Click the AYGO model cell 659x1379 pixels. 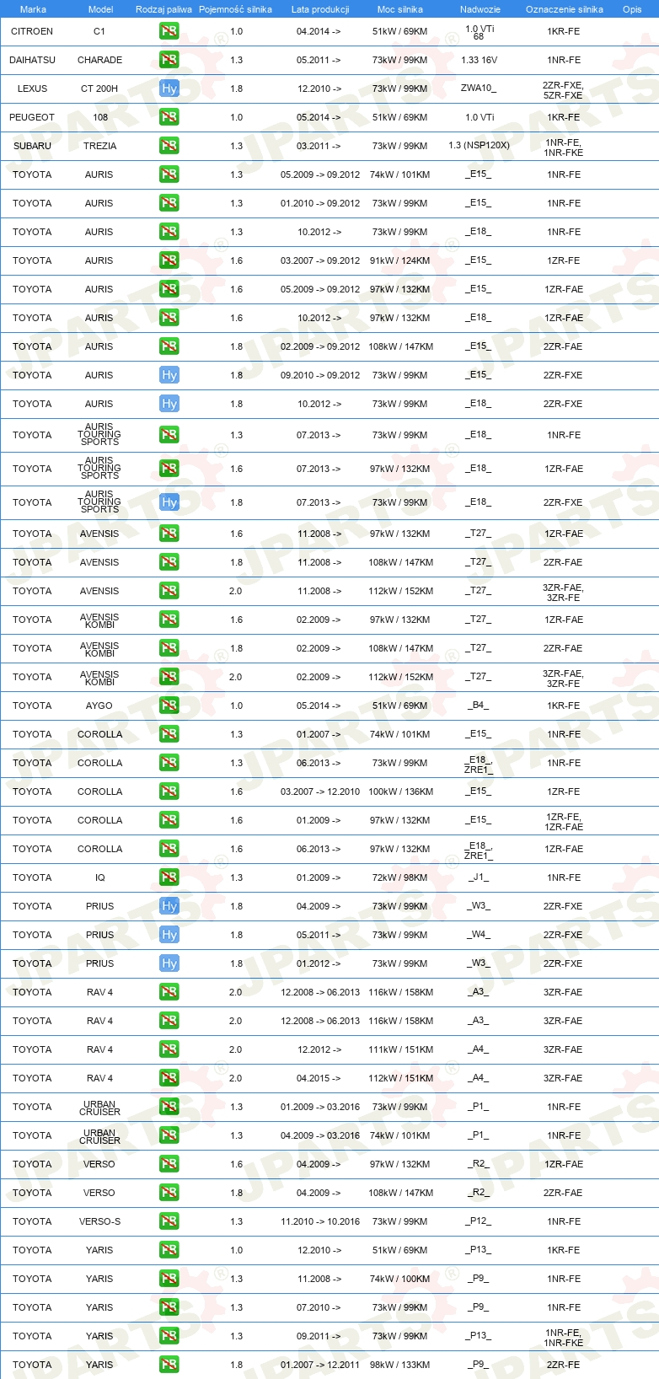coord(99,706)
